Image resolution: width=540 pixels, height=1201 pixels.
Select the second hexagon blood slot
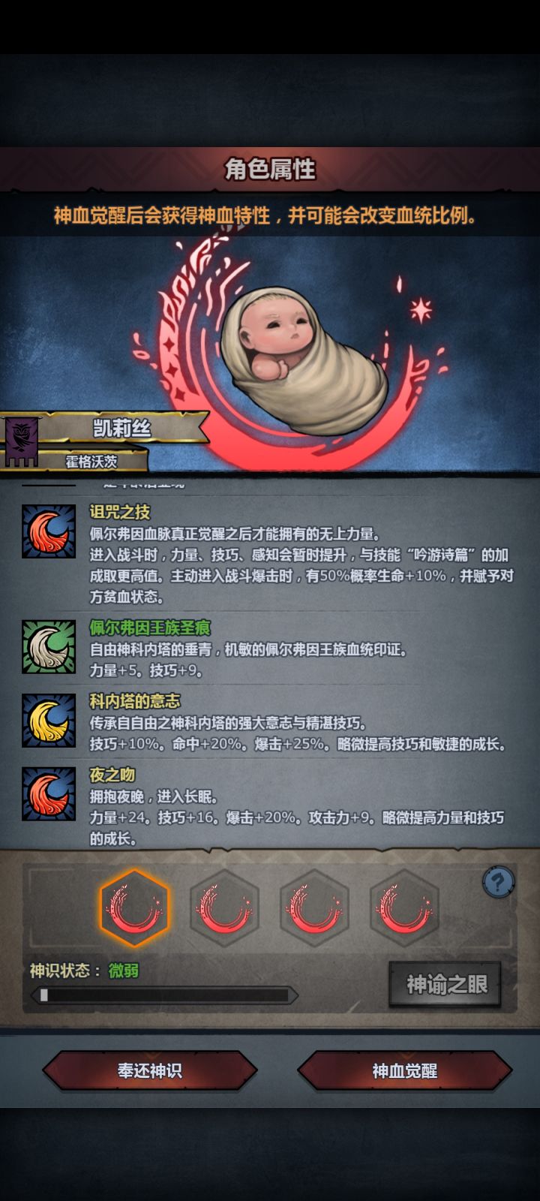(224, 908)
